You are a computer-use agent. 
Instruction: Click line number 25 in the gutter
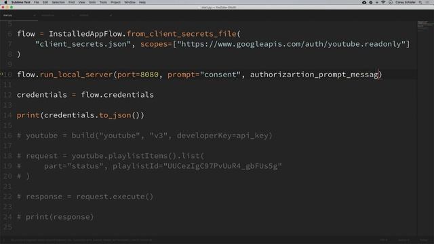(7, 227)
